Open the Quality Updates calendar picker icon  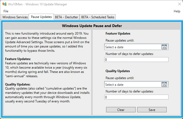tap(164, 84)
